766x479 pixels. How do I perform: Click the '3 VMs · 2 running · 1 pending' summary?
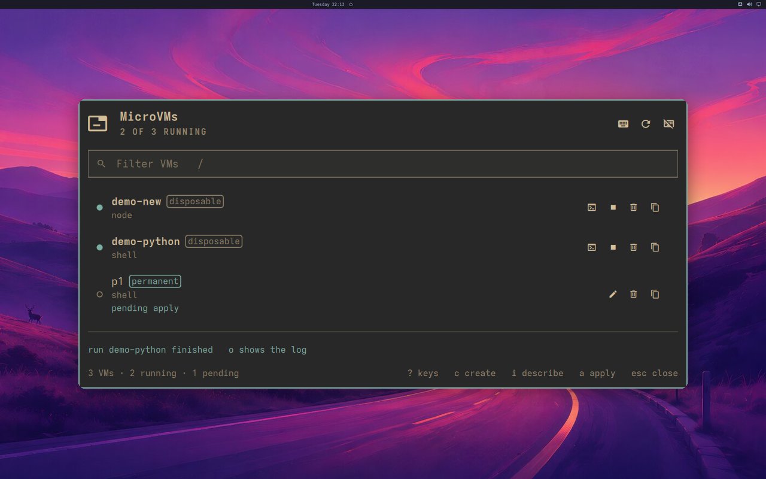pos(163,373)
